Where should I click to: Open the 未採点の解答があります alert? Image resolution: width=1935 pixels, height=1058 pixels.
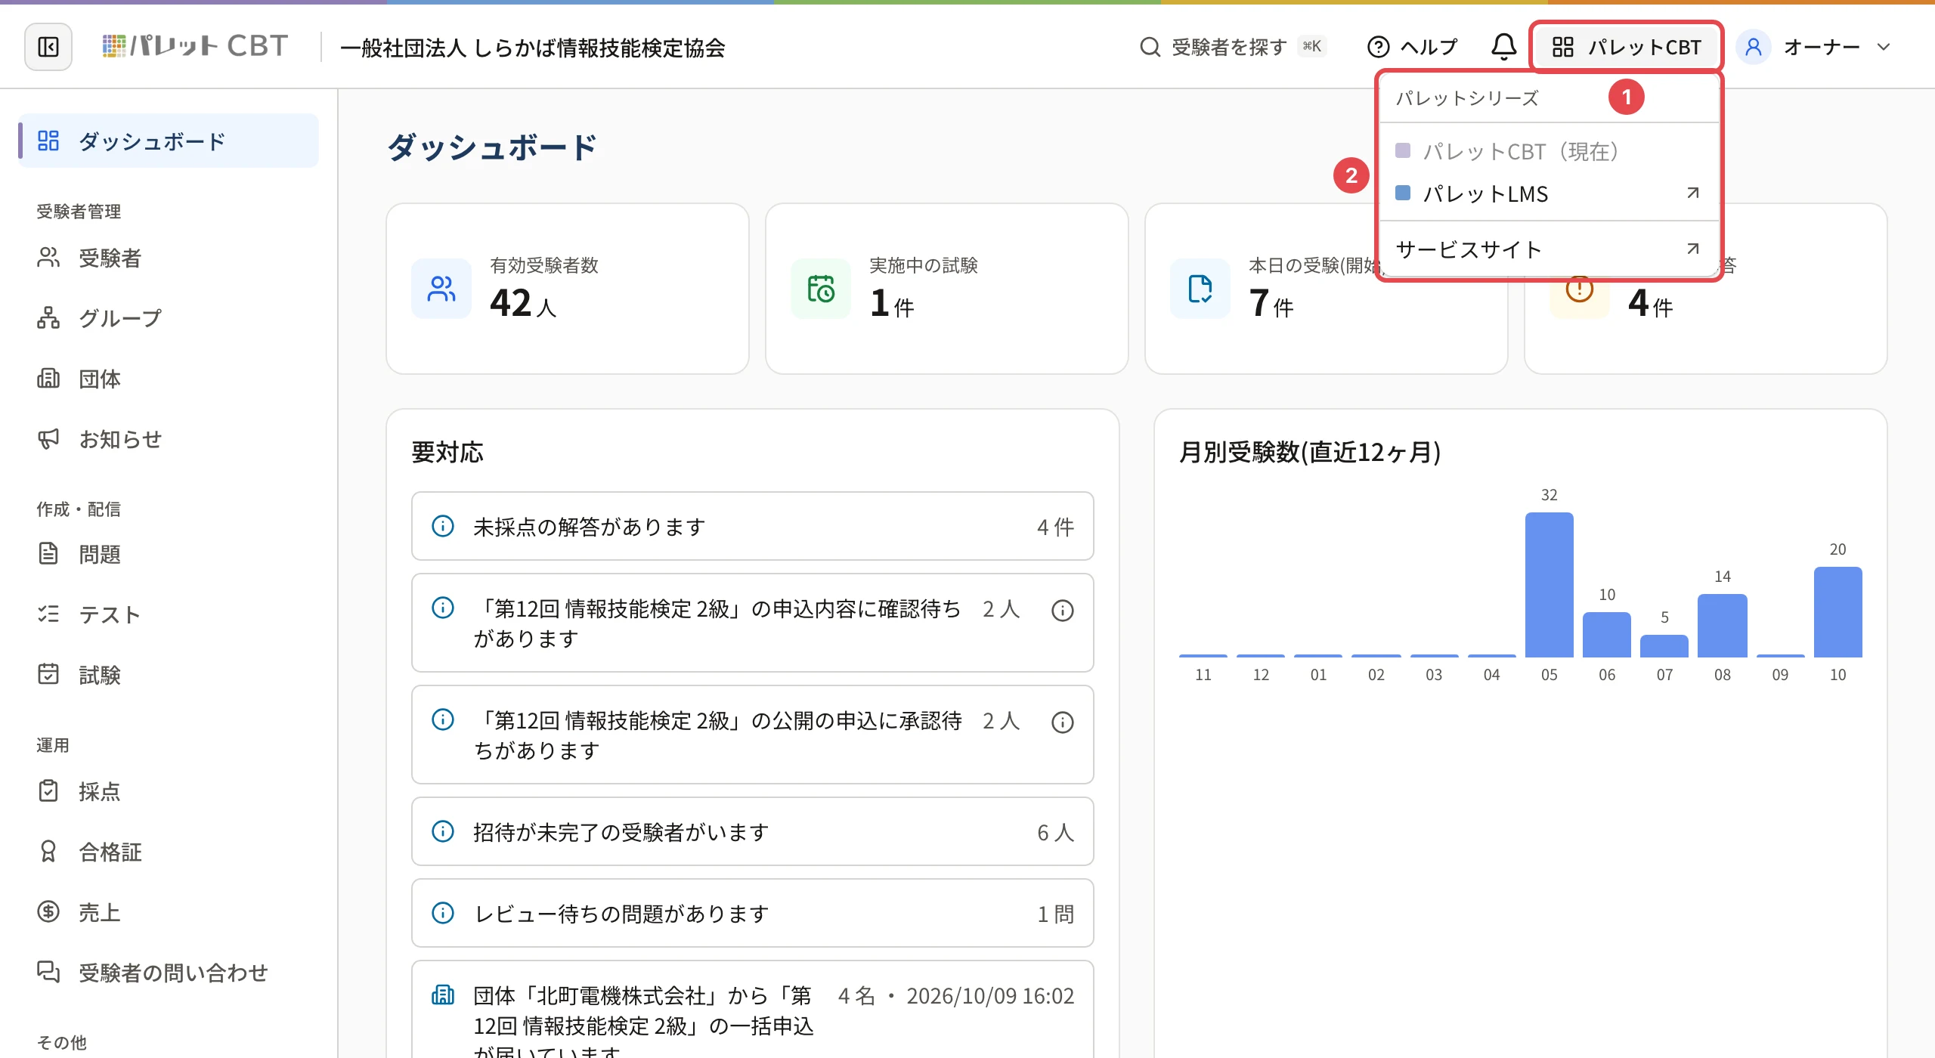coord(753,526)
